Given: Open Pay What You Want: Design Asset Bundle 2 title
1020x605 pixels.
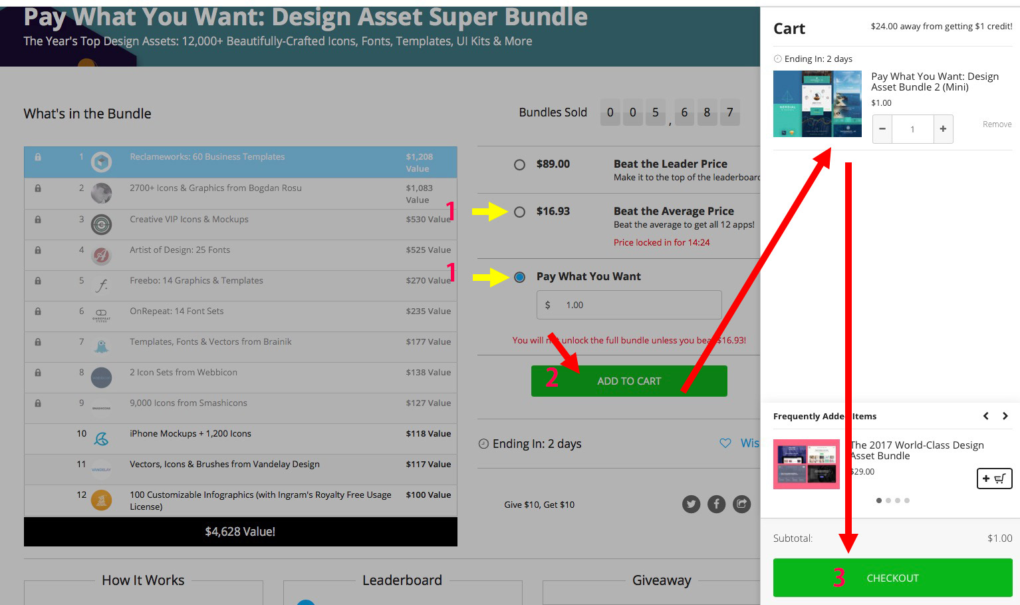Looking at the screenshot, I should click(x=935, y=82).
